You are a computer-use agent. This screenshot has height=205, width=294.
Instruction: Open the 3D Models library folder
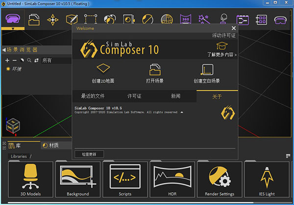point(30,179)
